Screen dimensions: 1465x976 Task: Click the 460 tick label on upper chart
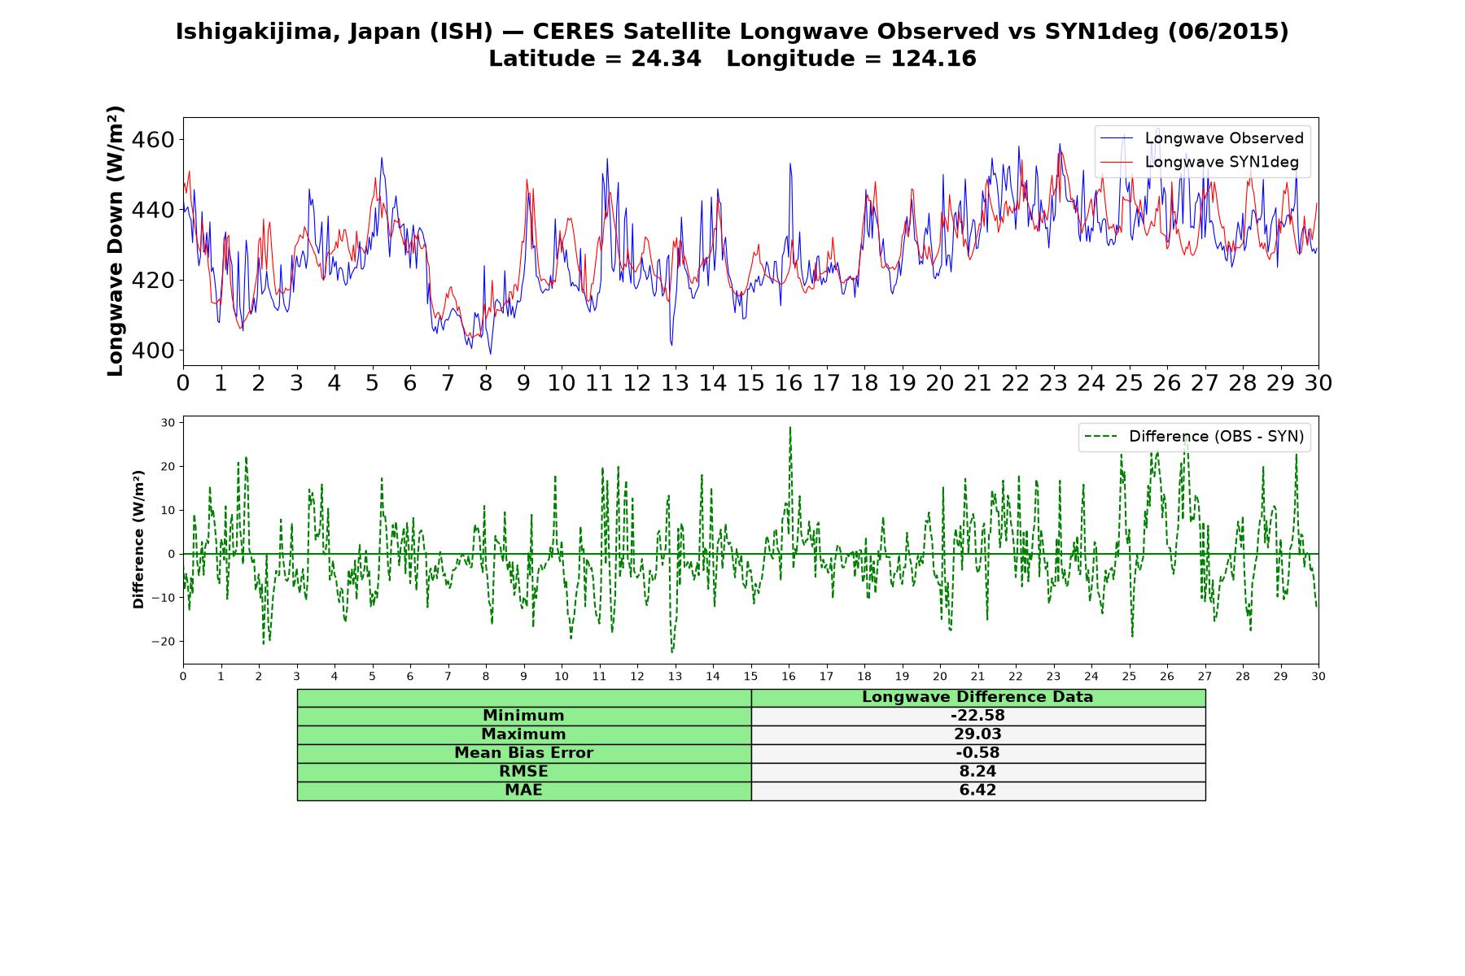tap(152, 140)
